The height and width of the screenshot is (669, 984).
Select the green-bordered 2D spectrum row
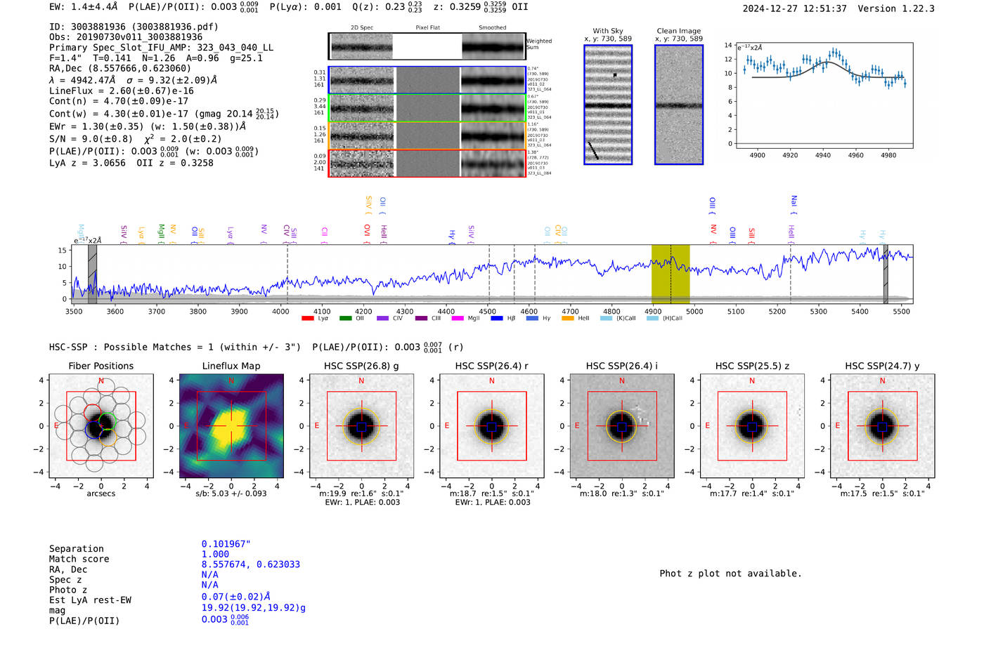pos(427,108)
